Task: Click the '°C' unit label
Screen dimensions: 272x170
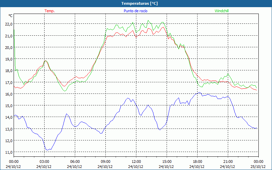Action: pos(11,16)
